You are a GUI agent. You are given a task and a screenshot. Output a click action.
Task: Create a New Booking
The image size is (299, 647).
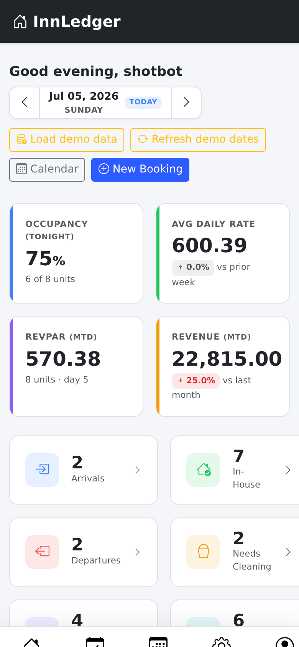point(140,169)
